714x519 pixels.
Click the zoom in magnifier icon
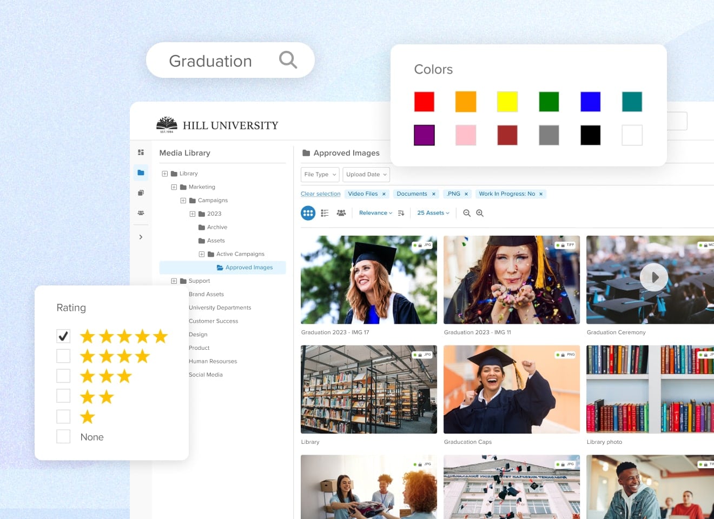click(480, 213)
